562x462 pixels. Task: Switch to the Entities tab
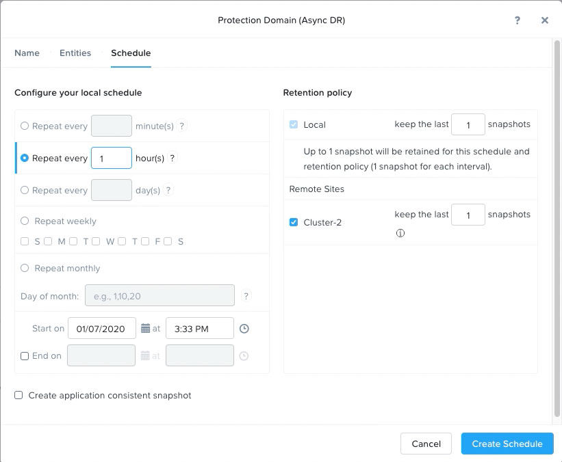pos(75,53)
